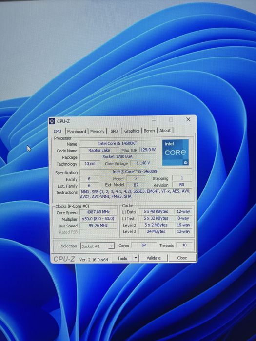Click the L1 Inst. value 5 x 32 KBytes
Screen dimensions: 256x341
click(x=156, y=218)
